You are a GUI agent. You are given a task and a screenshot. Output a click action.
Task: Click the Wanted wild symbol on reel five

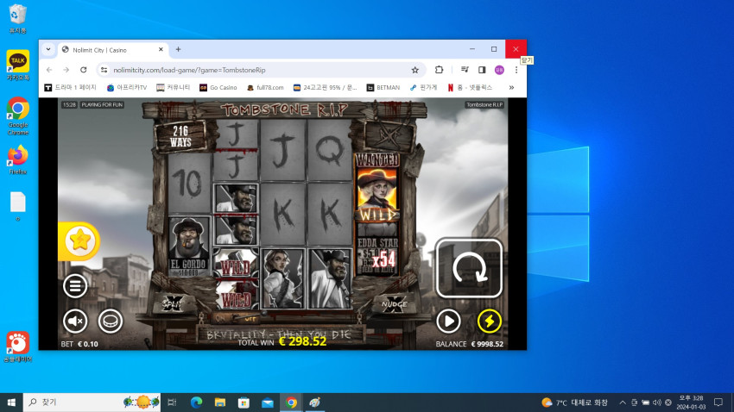point(377,188)
